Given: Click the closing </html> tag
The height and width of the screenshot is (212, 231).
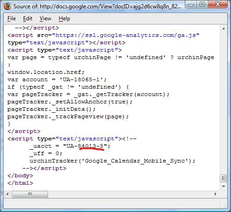Looking at the screenshot, I should click(20, 183).
